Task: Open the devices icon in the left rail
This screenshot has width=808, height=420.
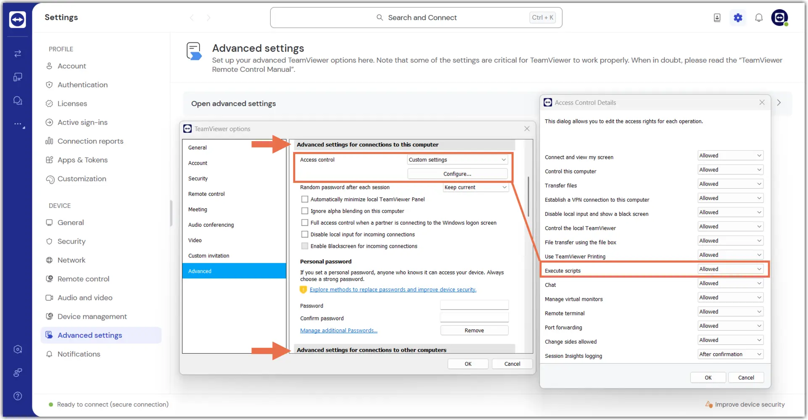Action: (18, 77)
